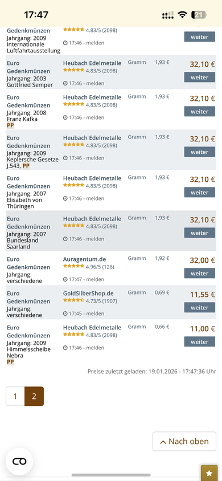Tap the clock icon in Gottfried Semper row
The width and height of the screenshot is (222, 481).
pos(65,83)
